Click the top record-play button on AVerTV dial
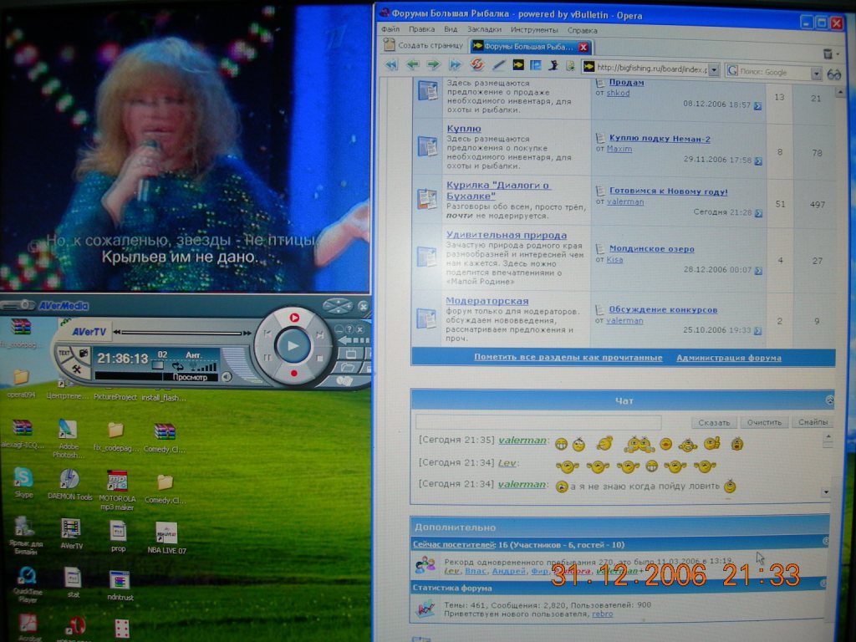The height and width of the screenshot is (642, 856). tap(294, 317)
